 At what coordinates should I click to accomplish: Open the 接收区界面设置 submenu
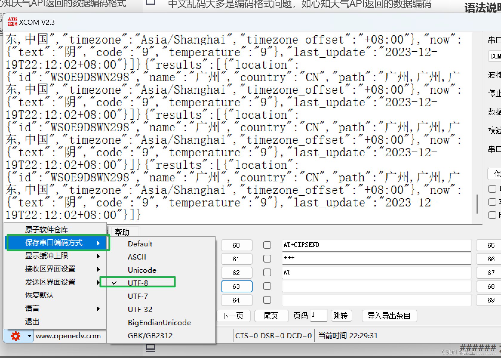[x=55, y=269]
